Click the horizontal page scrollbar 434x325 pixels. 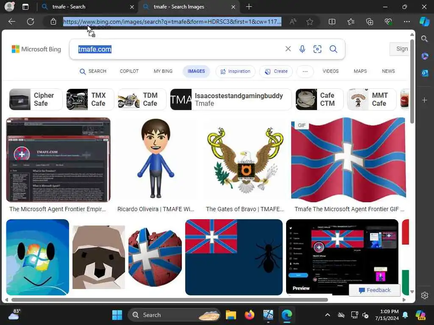click(170, 300)
